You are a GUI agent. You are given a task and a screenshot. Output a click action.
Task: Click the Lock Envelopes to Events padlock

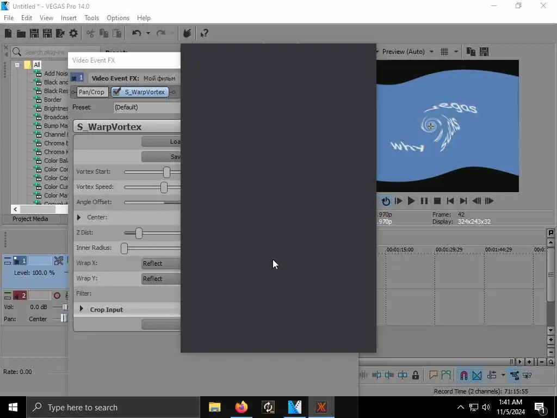pyautogui.click(x=415, y=375)
